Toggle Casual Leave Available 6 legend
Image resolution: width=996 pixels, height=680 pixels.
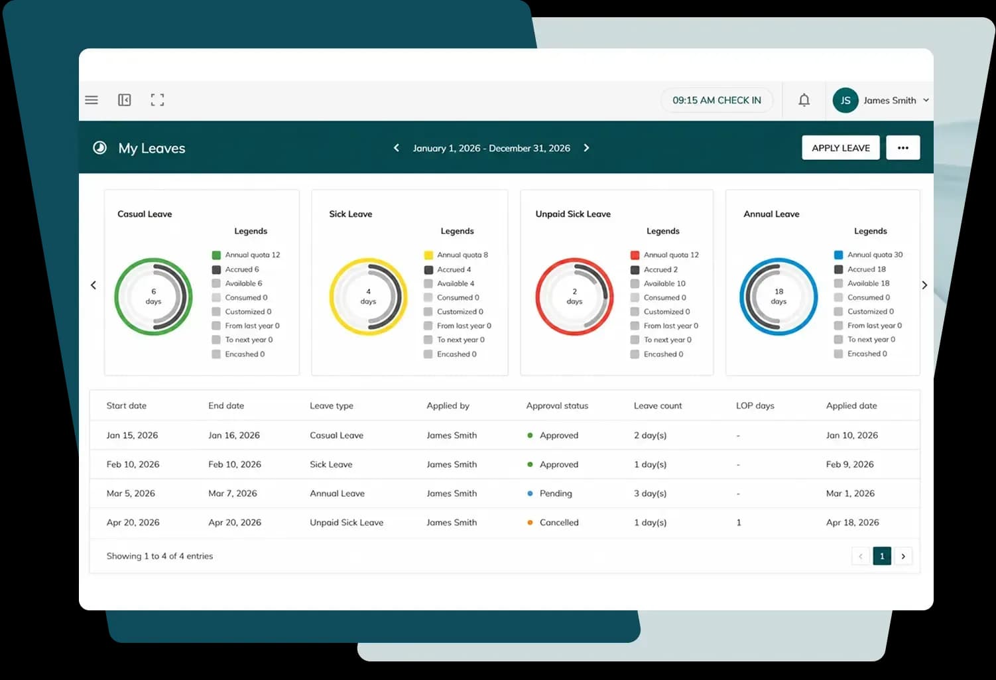click(237, 283)
